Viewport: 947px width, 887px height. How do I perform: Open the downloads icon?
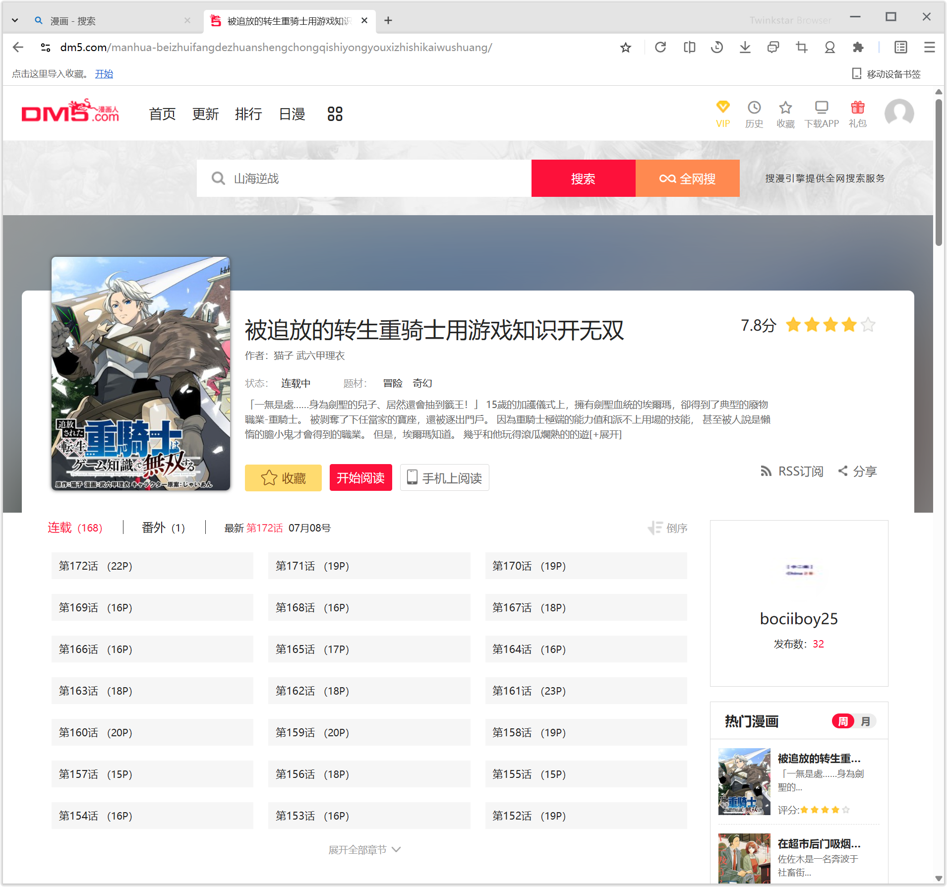coord(745,47)
